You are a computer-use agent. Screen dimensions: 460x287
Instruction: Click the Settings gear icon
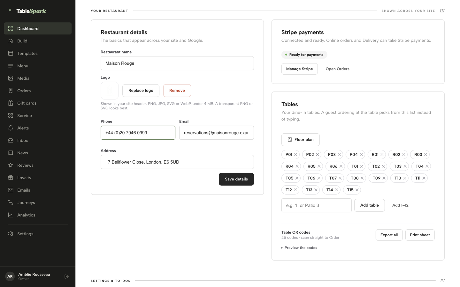[x=11, y=234]
